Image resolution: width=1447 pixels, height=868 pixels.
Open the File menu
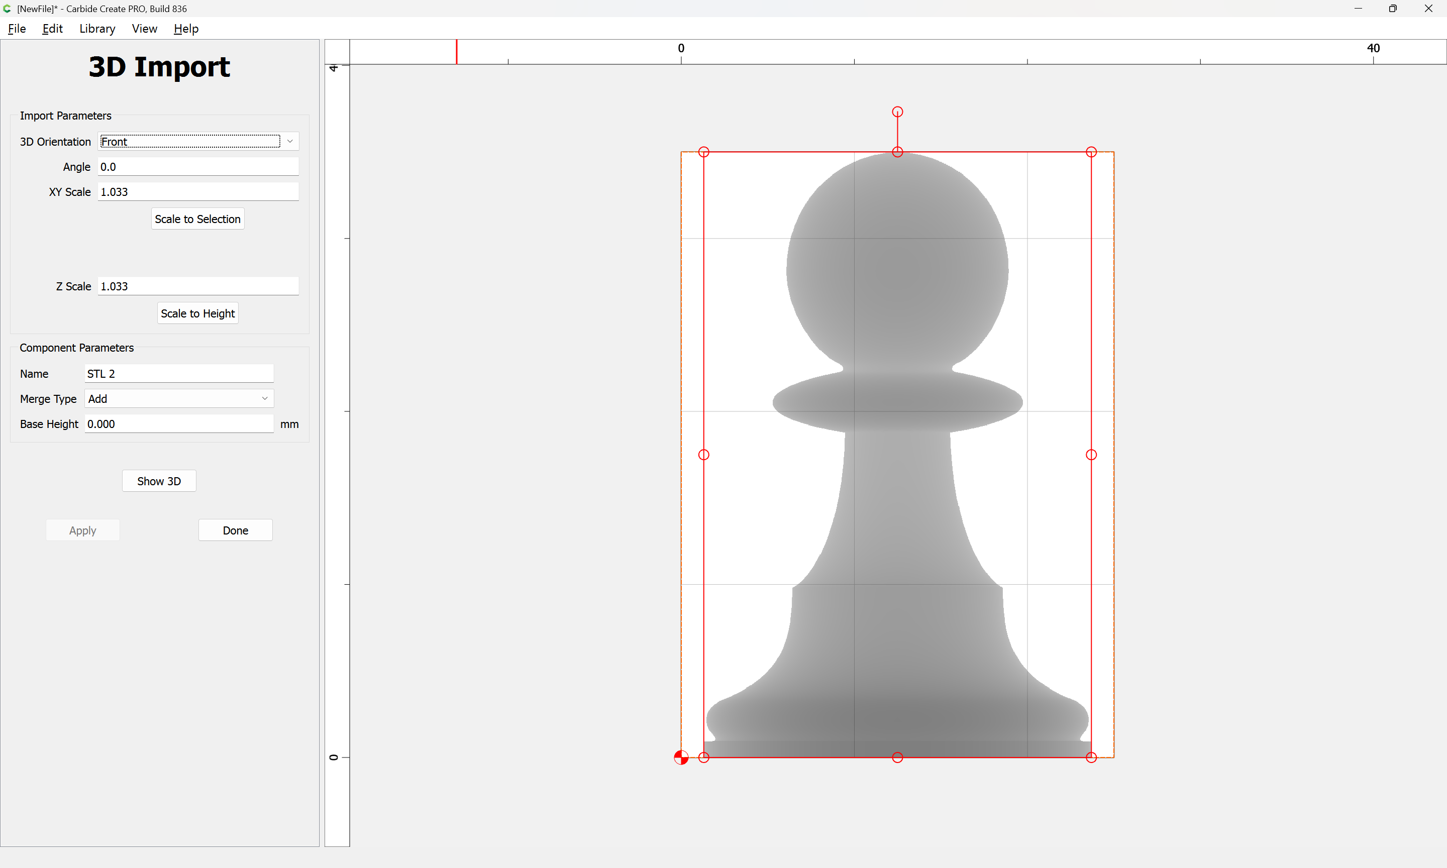[x=17, y=29]
